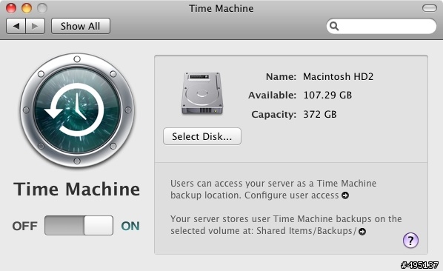Viewport: 443px width, 271px height.
Task: Click arrow next to Shared Items/Backups/
Action: pos(362,232)
